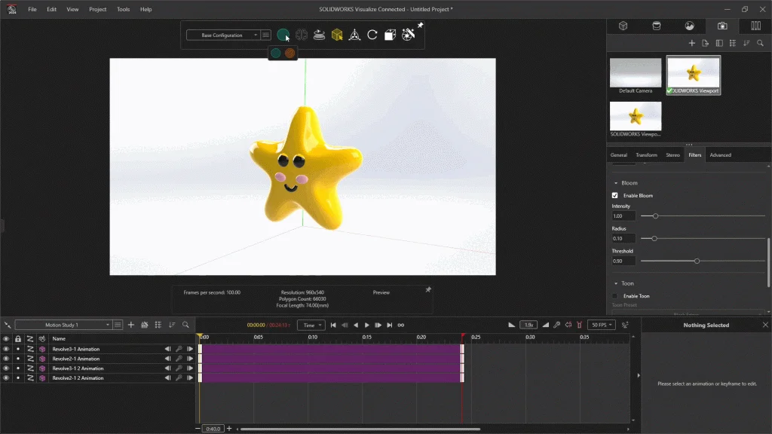The width and height of the screenshot is (772, 434).
Task: Open the Scenes tab landscape icon
Action: (x=689, y=26)
